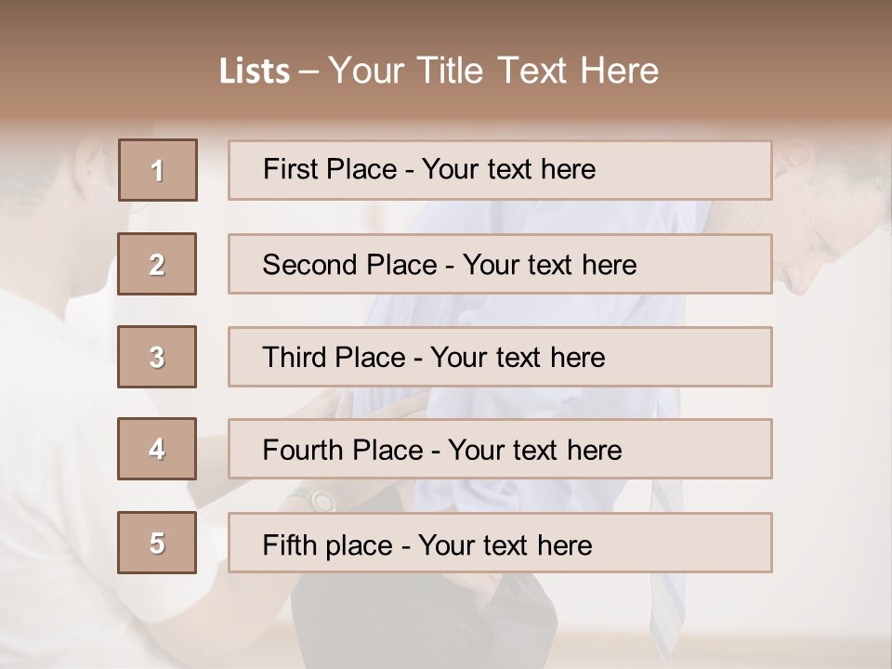The width and height of the screenshot is (892, 669).
Task: Click the wristwatch in the background photo
Action: (x=321, y=500)
